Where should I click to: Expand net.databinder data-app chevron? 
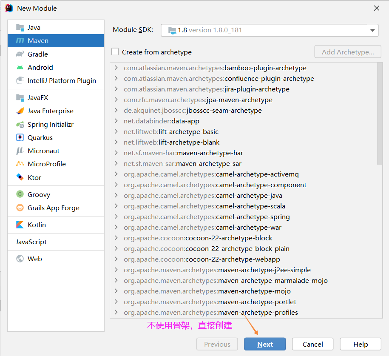click(x=116, y=121)
